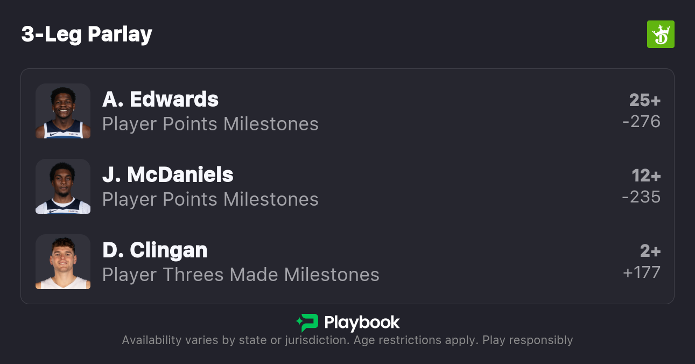
Task: Click the availability and age restrictions disclaimer
Action: tap(347, 340)
